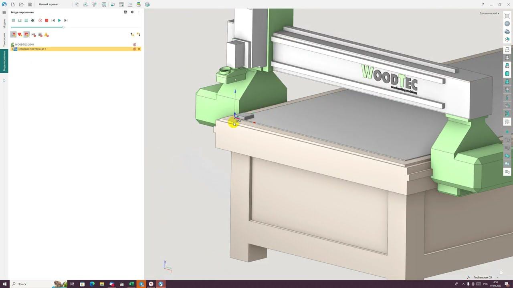
Task: Click the red circled cancel icon
Action: pyautogui.click(x=40, y=20)
